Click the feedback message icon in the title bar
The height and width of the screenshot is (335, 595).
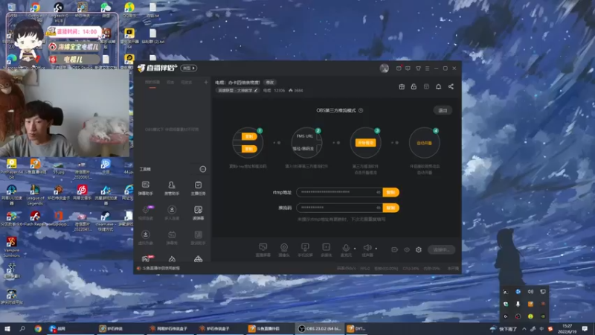coord(408,68)
